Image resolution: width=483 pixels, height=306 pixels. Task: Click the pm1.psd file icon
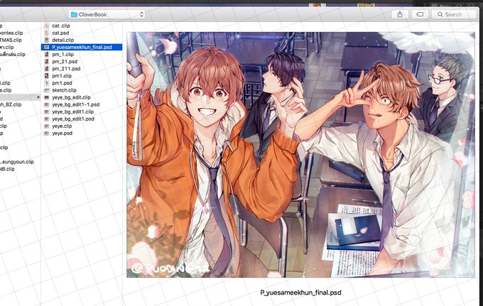(47, 83)
